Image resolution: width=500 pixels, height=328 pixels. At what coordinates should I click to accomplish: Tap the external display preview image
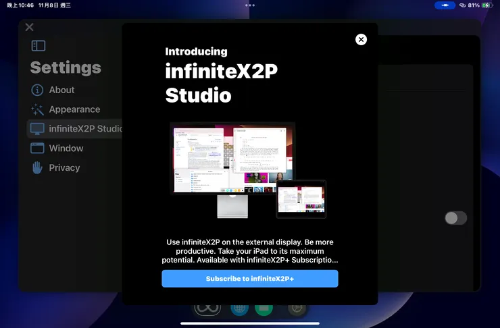(233, 159)
